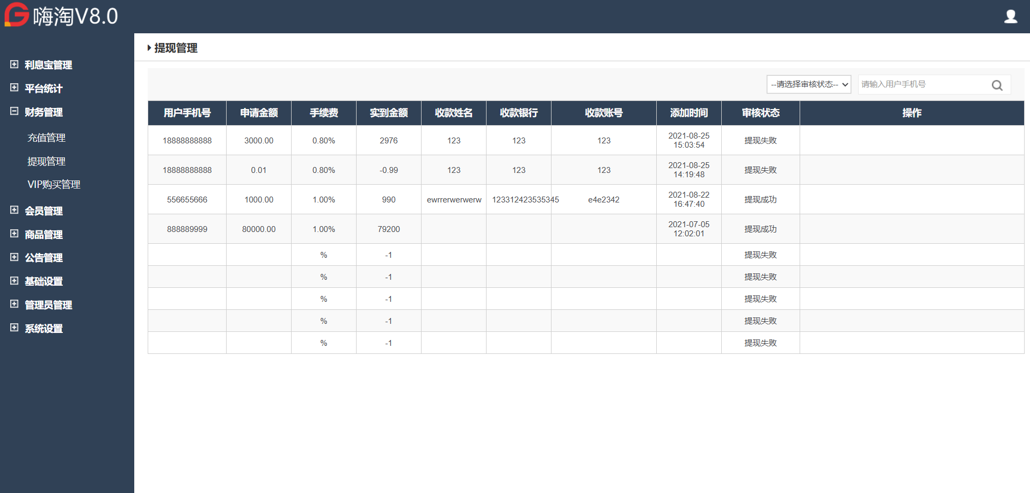Click phone number 888889999 cell

coord(187,229)
